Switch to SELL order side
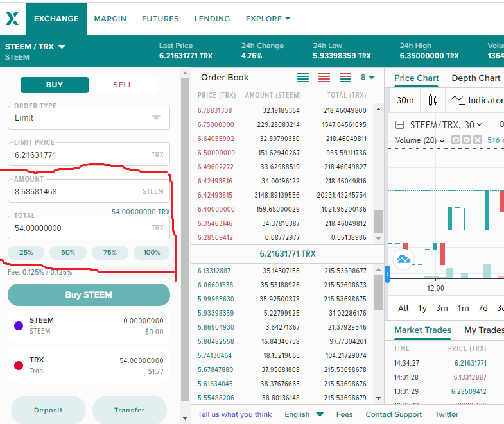 123,85
